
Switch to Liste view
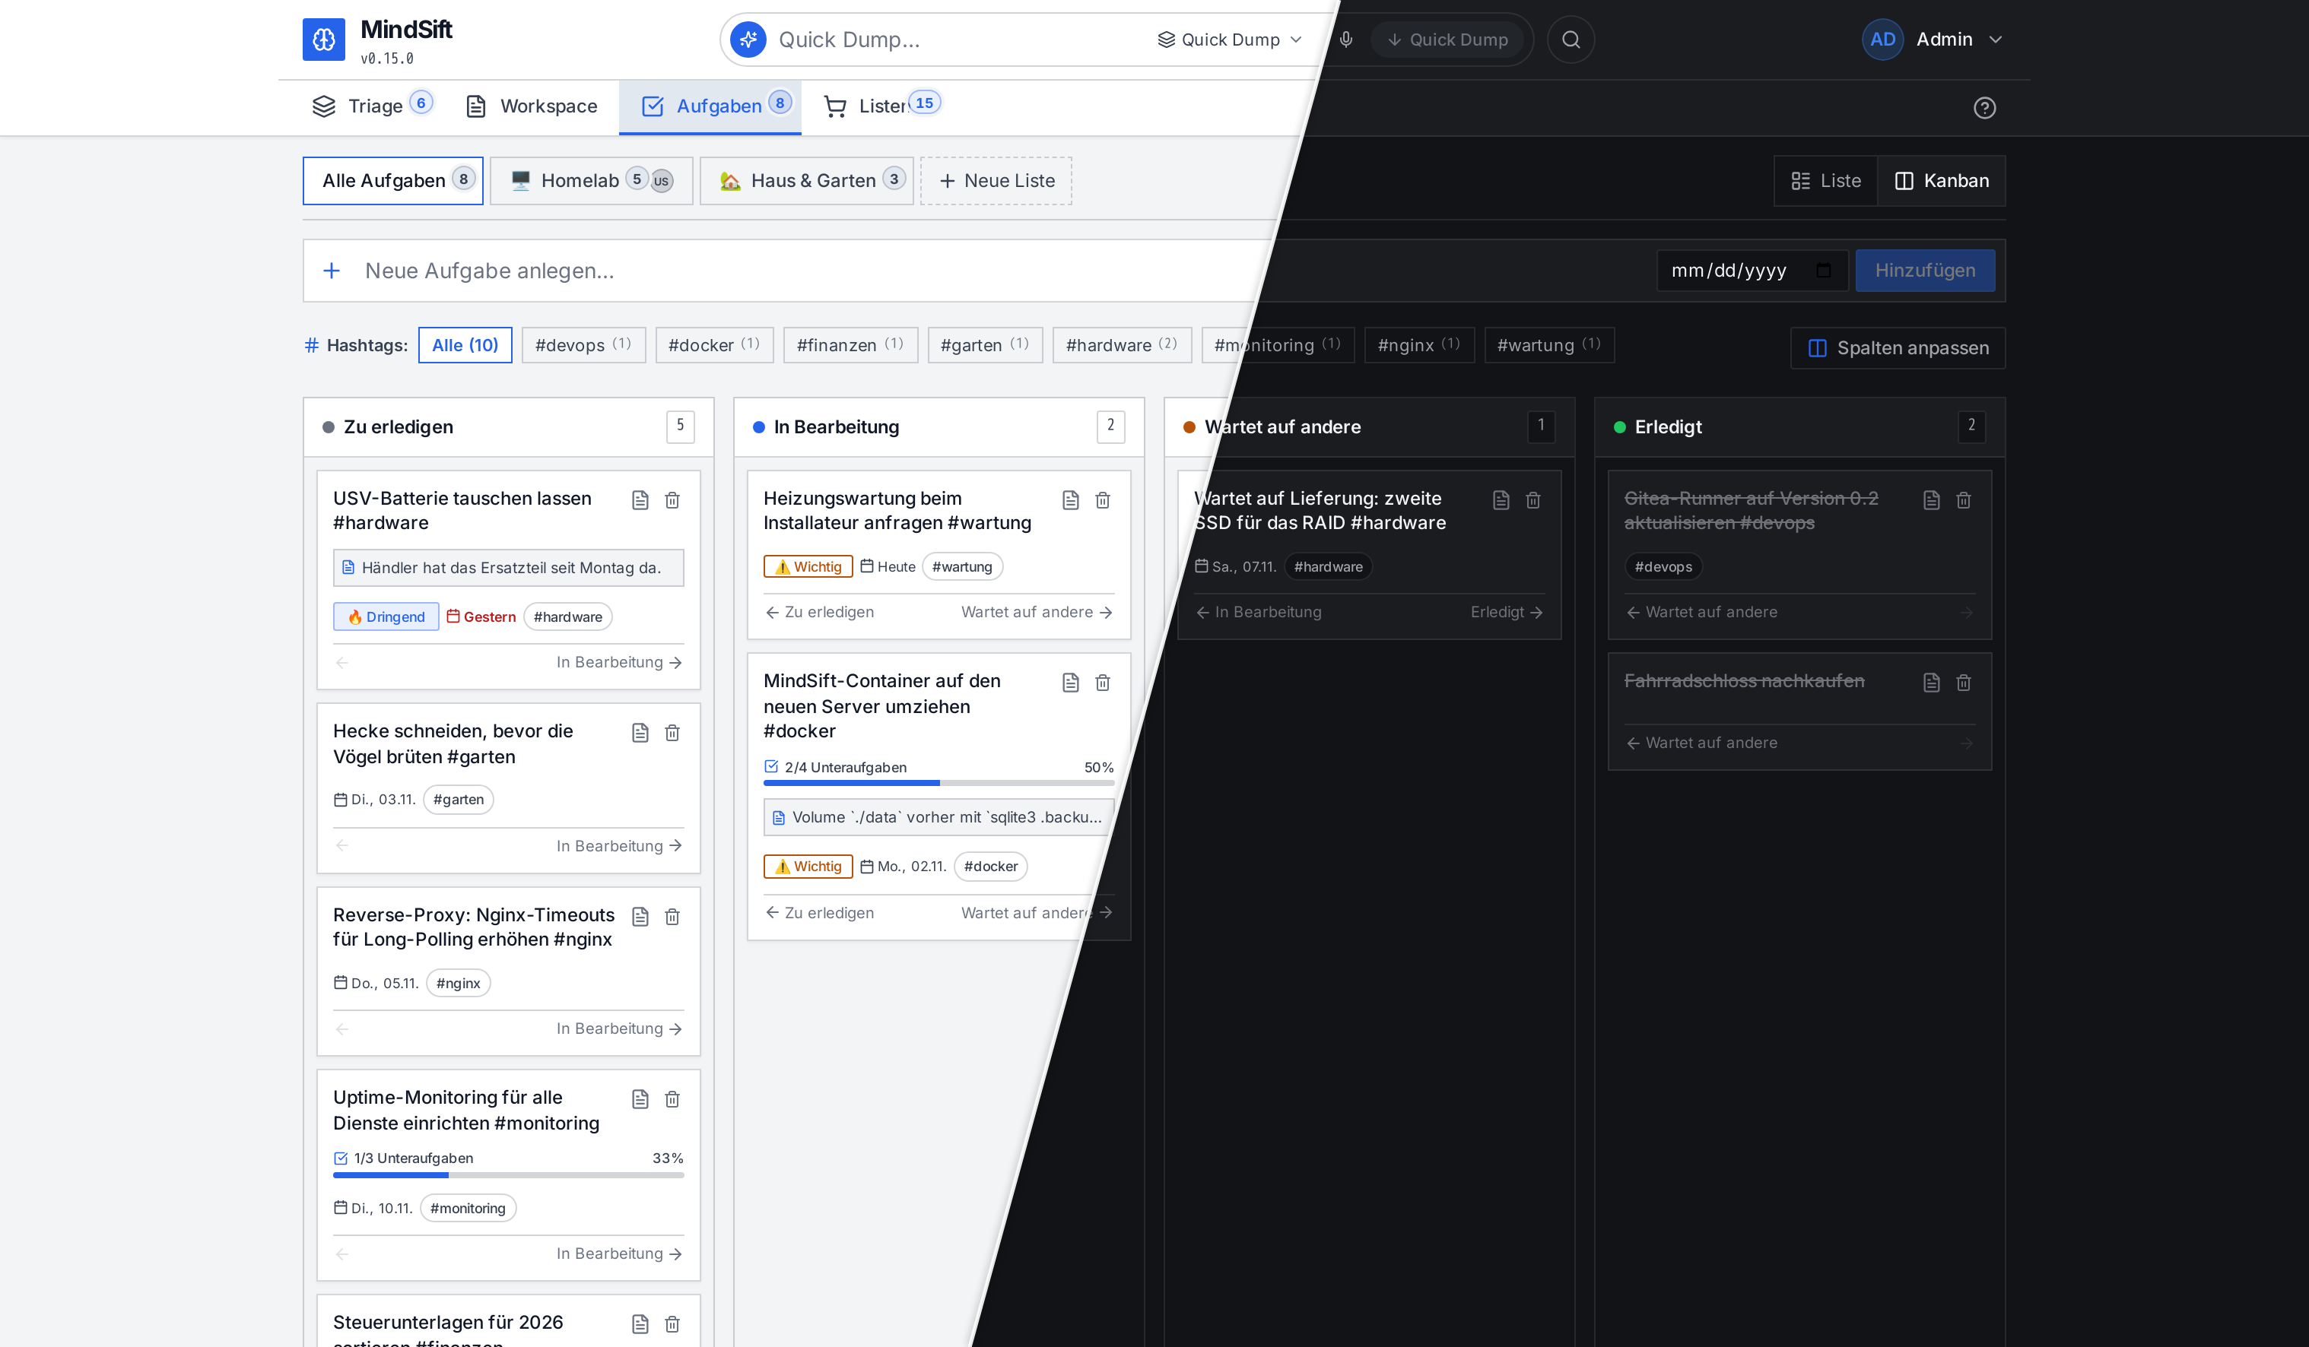[x=1826, y=180]
